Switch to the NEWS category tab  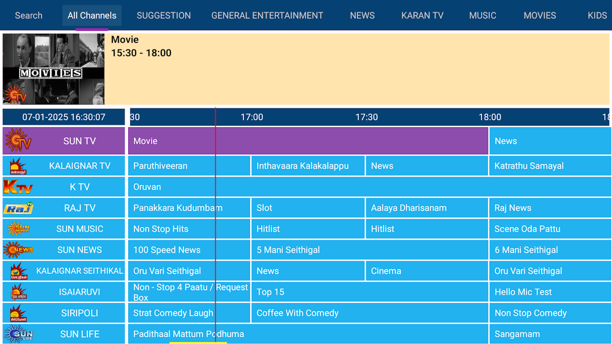362,15
